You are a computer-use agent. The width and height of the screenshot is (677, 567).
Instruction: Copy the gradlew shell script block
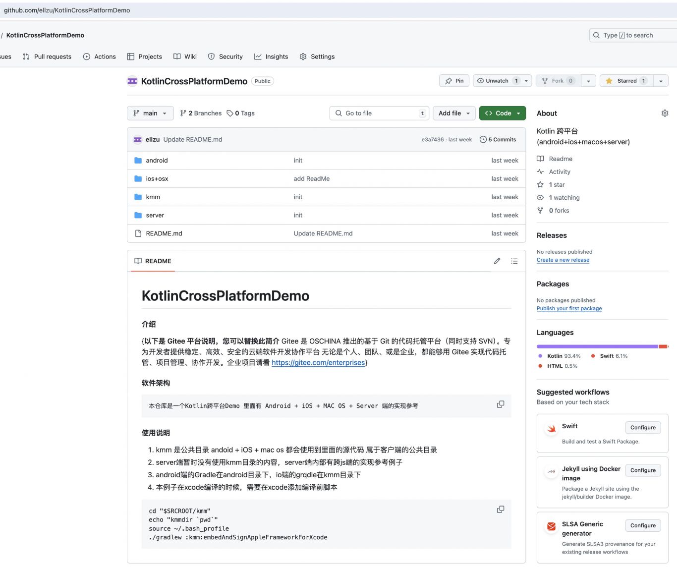point(501,510)
